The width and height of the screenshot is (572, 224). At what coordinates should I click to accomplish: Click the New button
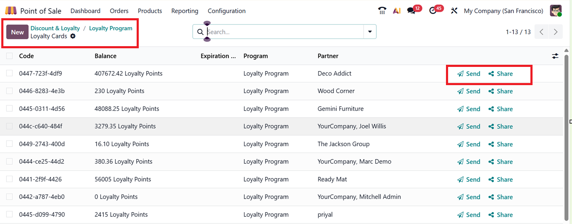(x=17, y=32)
